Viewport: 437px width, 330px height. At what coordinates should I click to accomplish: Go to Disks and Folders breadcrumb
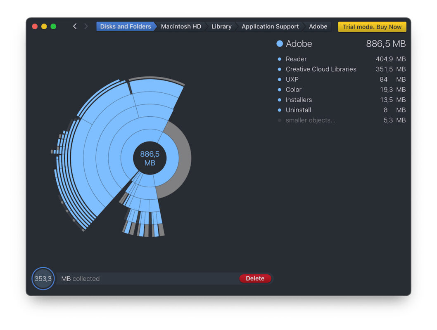point(125,26)
